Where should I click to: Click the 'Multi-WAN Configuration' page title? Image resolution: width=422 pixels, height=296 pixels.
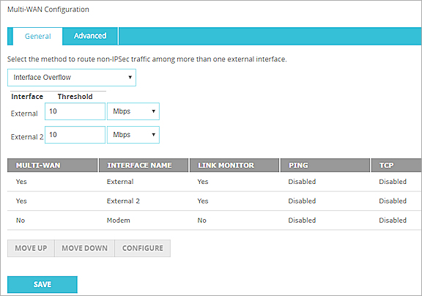point(48,10)
